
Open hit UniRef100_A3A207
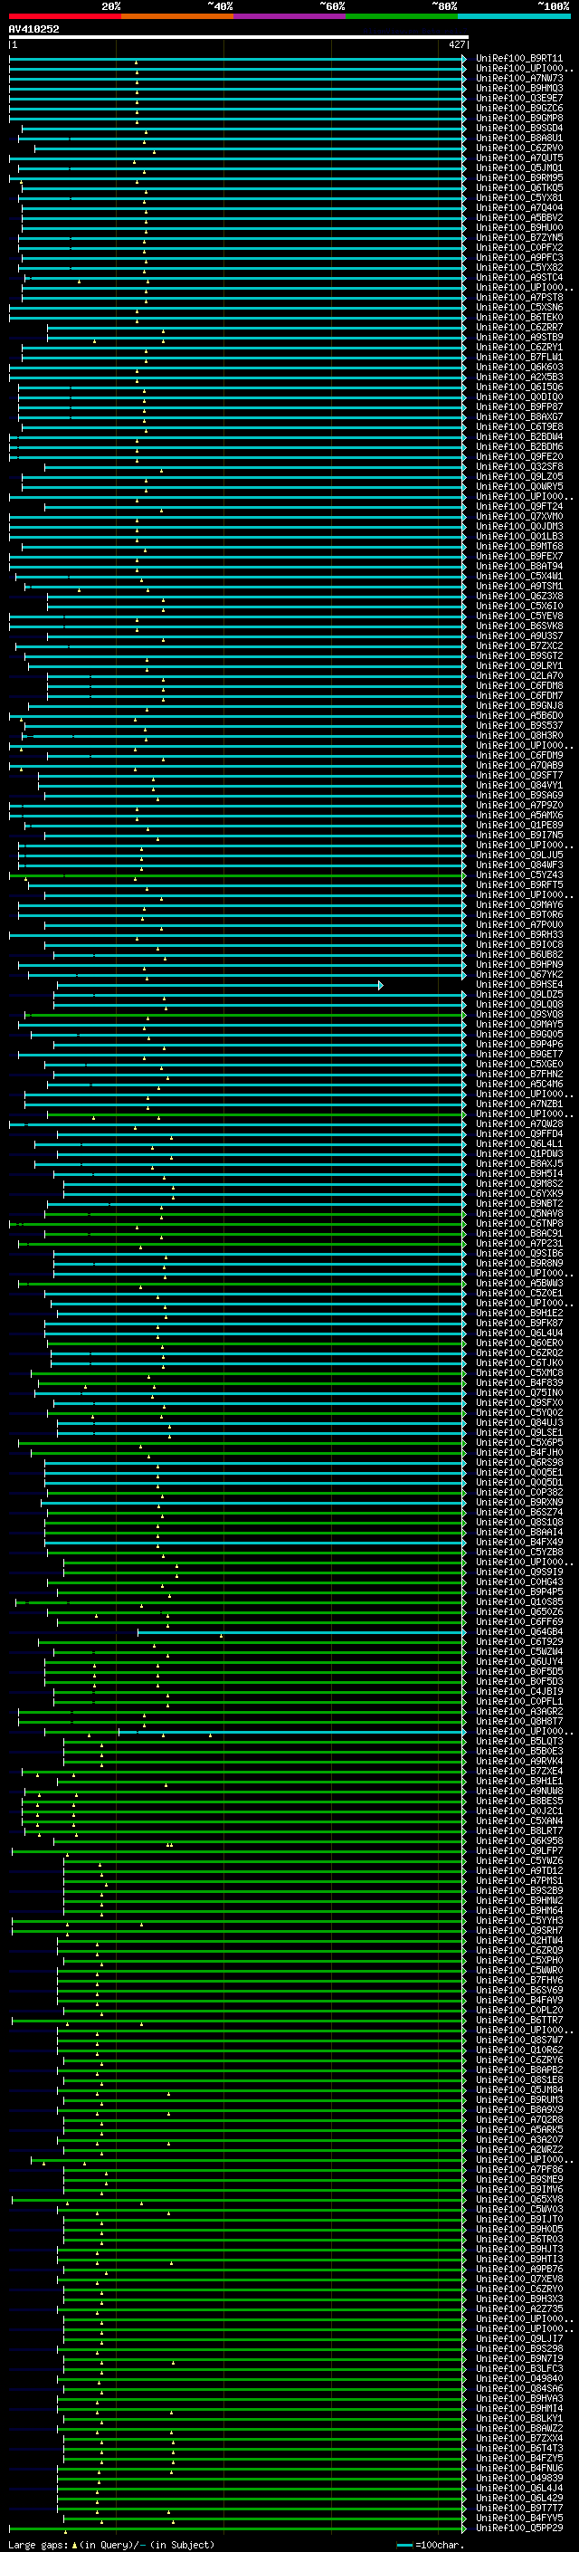point(518,2140)
